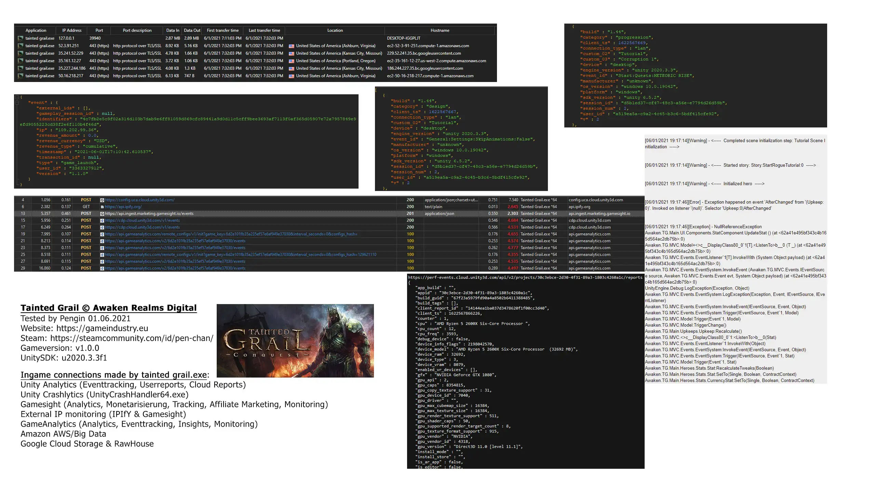Open the first cdp.cloud.unity3d.com/v1/events link
Viewport: 875px width, 492px height.
click(x=142, y=220)
